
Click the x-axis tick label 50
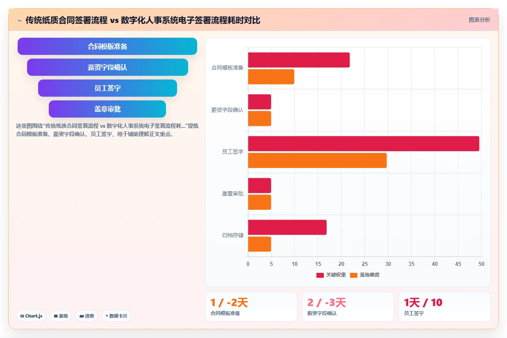click(481, 264)
